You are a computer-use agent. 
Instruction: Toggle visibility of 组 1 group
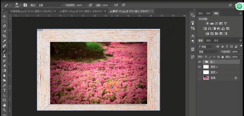199,62
